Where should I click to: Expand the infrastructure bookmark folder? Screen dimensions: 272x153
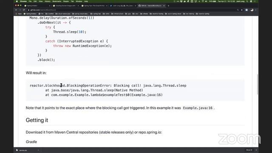click(117, 14)
